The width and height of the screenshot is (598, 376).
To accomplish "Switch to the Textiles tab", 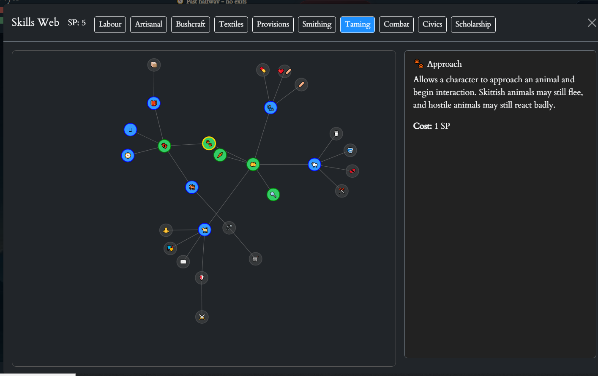I will tap(231, 24).
